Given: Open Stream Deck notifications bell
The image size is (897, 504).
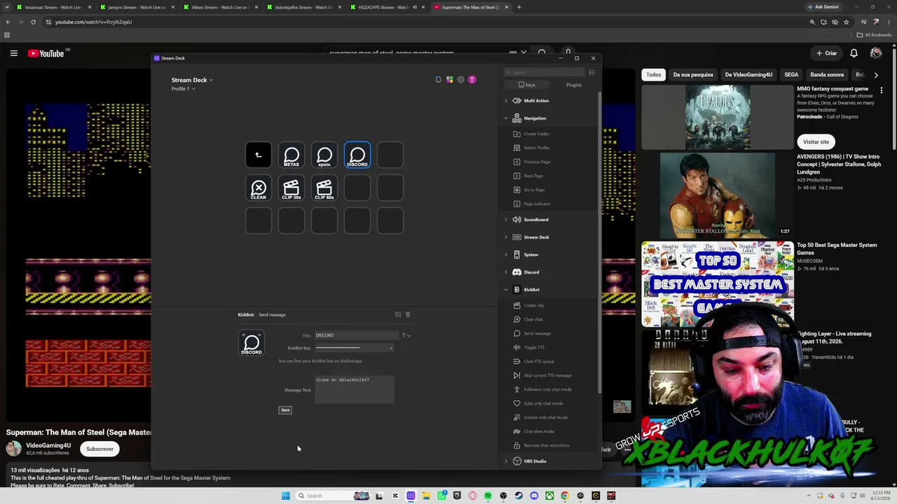Looking at the screenshot, I should pyautogui.click(x=438, y=80).
